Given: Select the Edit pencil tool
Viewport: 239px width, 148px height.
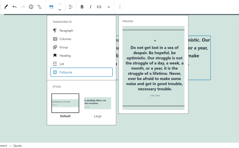Looking at the screenshot, I should click(6, 7).
